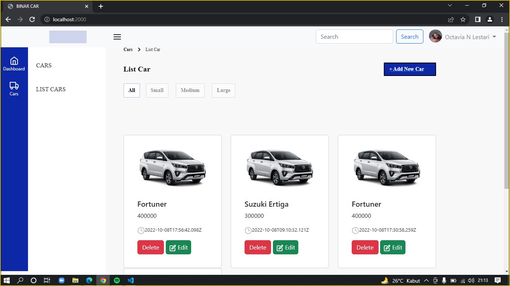Go to LIST CARS in the sidebar
510x286 pixels.
pyautogui.click(x=51, y=89)
